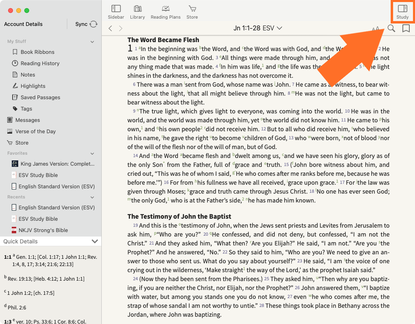Click the Sync icon
Viewport: 415px width, 324px height.
point(94,24)
